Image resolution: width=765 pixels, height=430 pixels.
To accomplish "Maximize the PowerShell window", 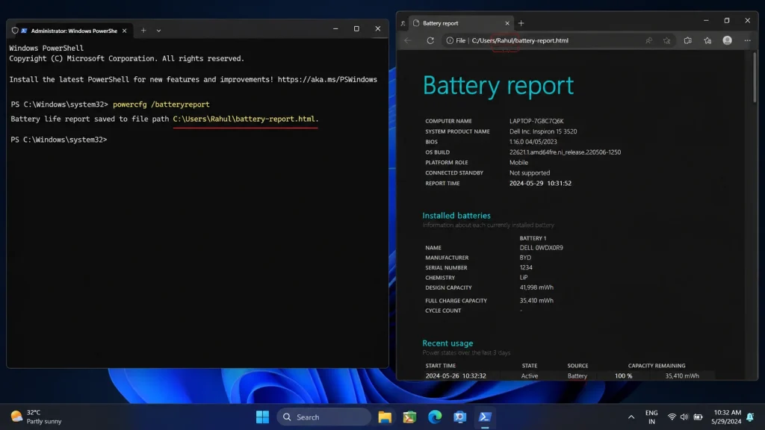I will tap(356, 29).
